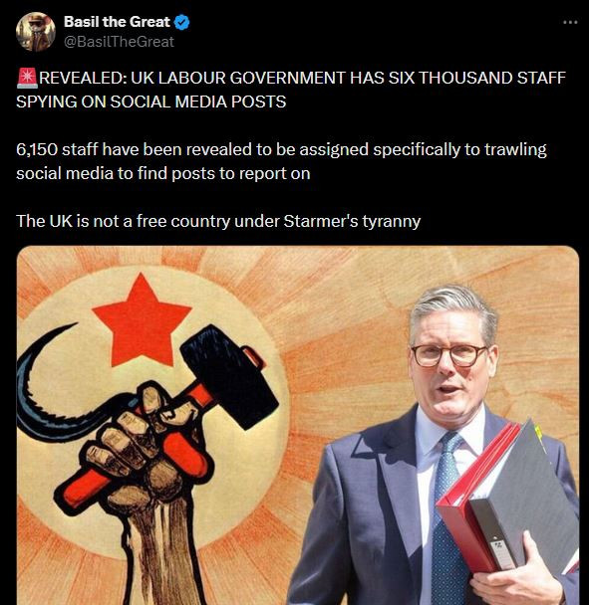Click the red star in the illustration
Viewport: 589px width, 605px height.
142,320
